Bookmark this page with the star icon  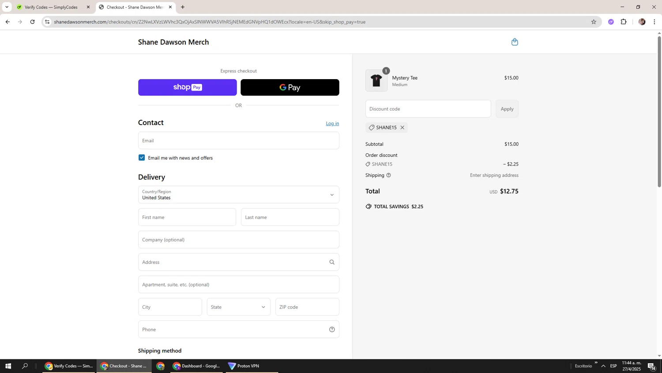click(594, 22)
